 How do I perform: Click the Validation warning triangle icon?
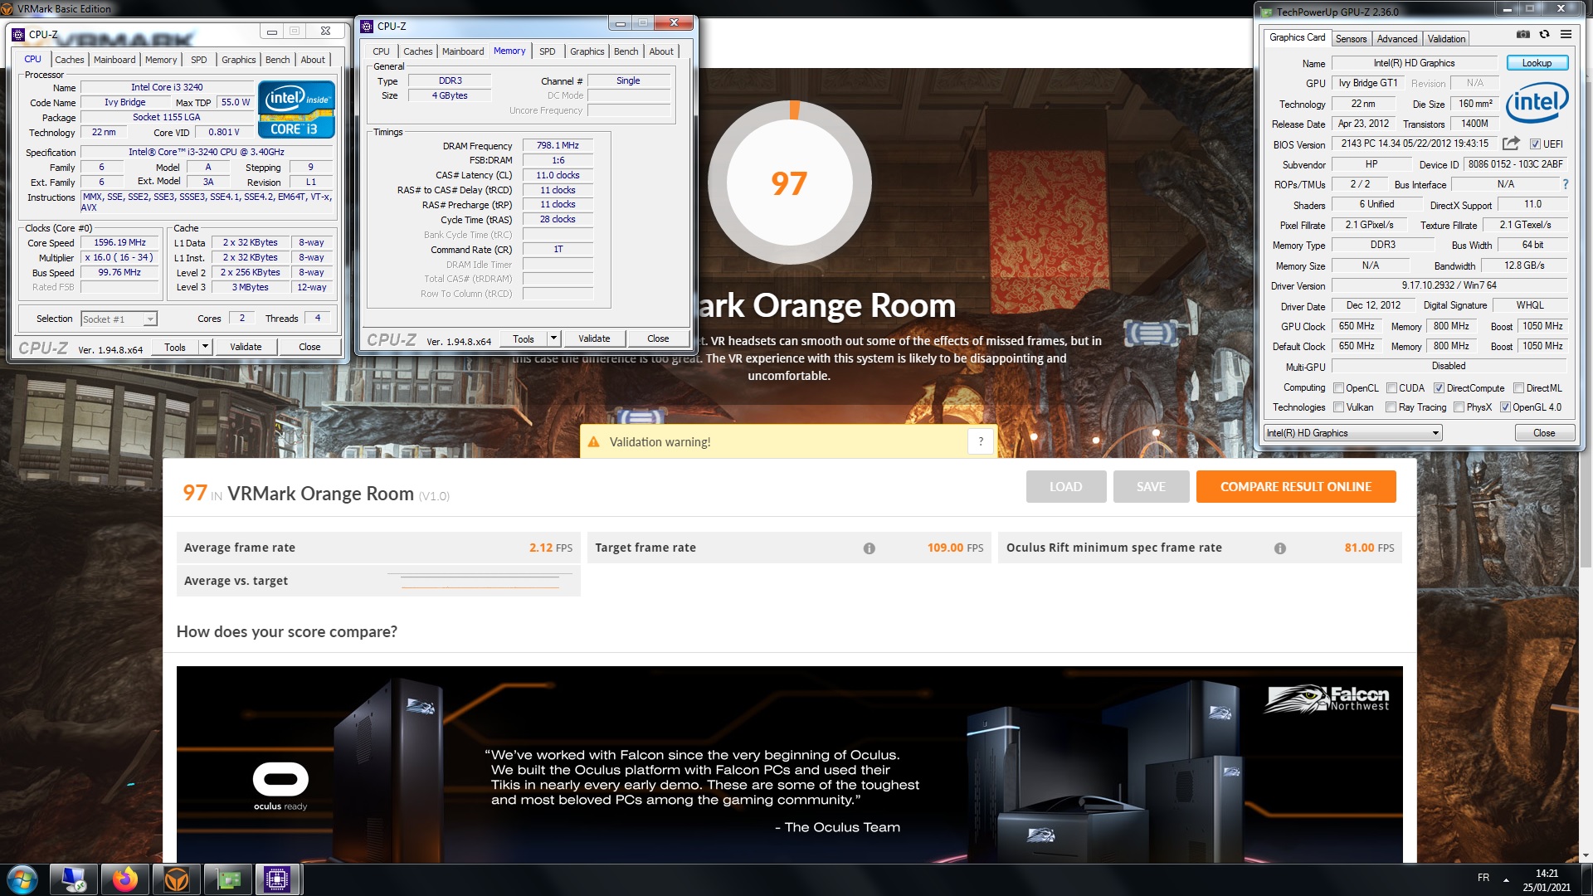pyautogui.click(x=593, y=442)
